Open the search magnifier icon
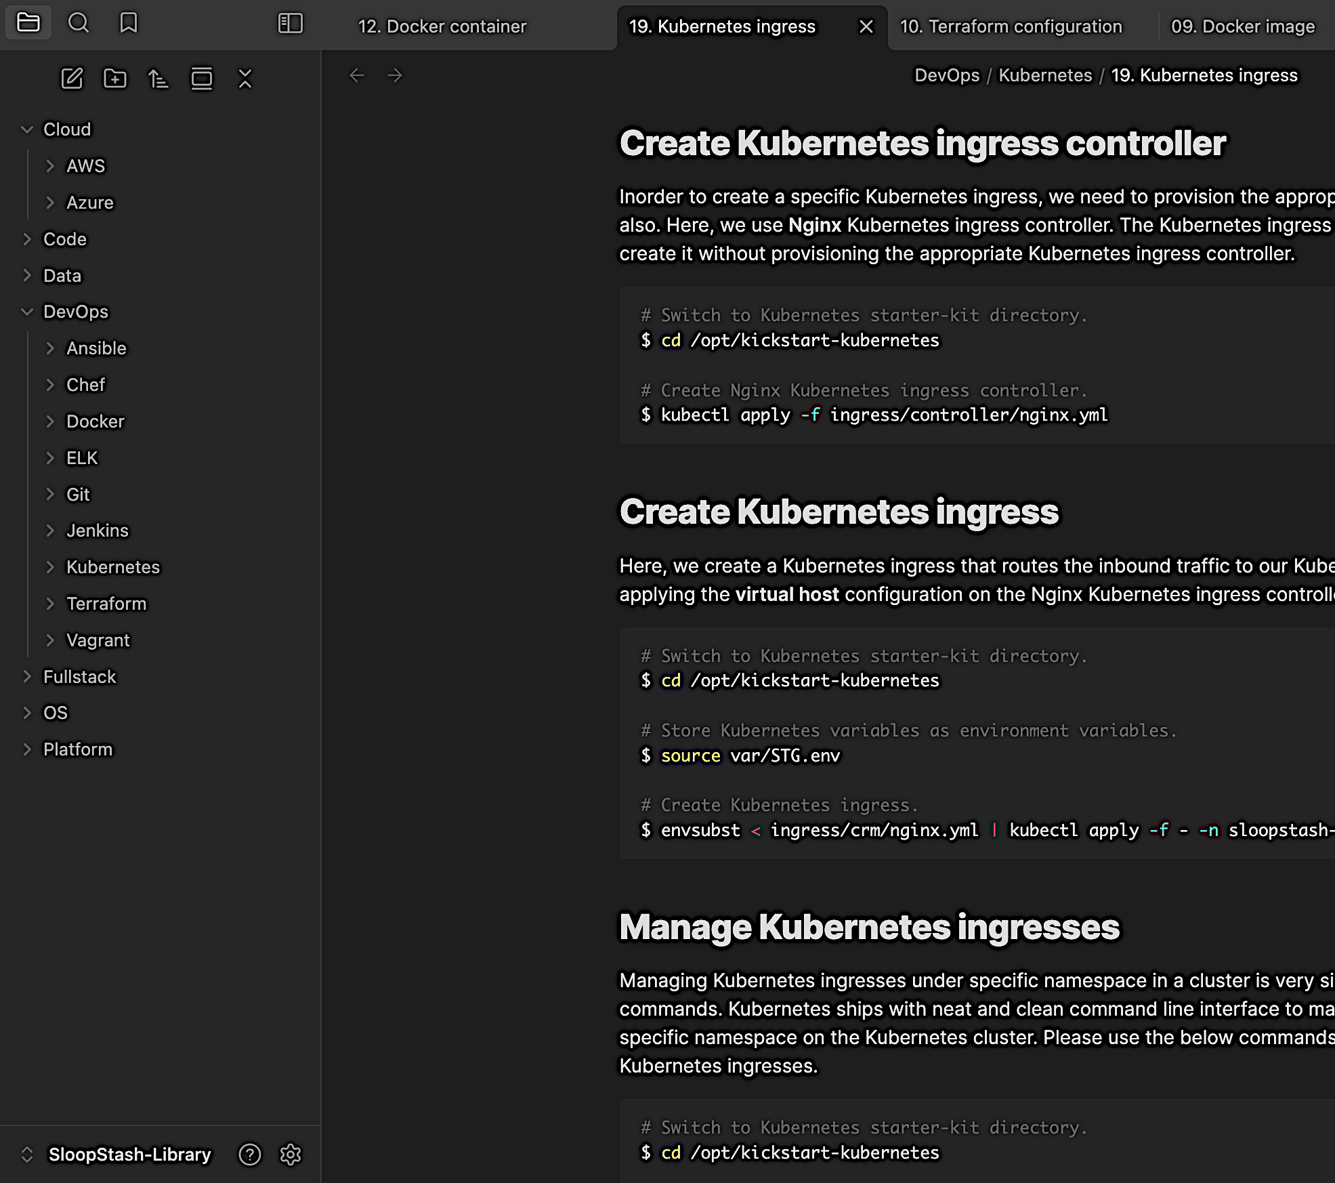 click(79, 23)
